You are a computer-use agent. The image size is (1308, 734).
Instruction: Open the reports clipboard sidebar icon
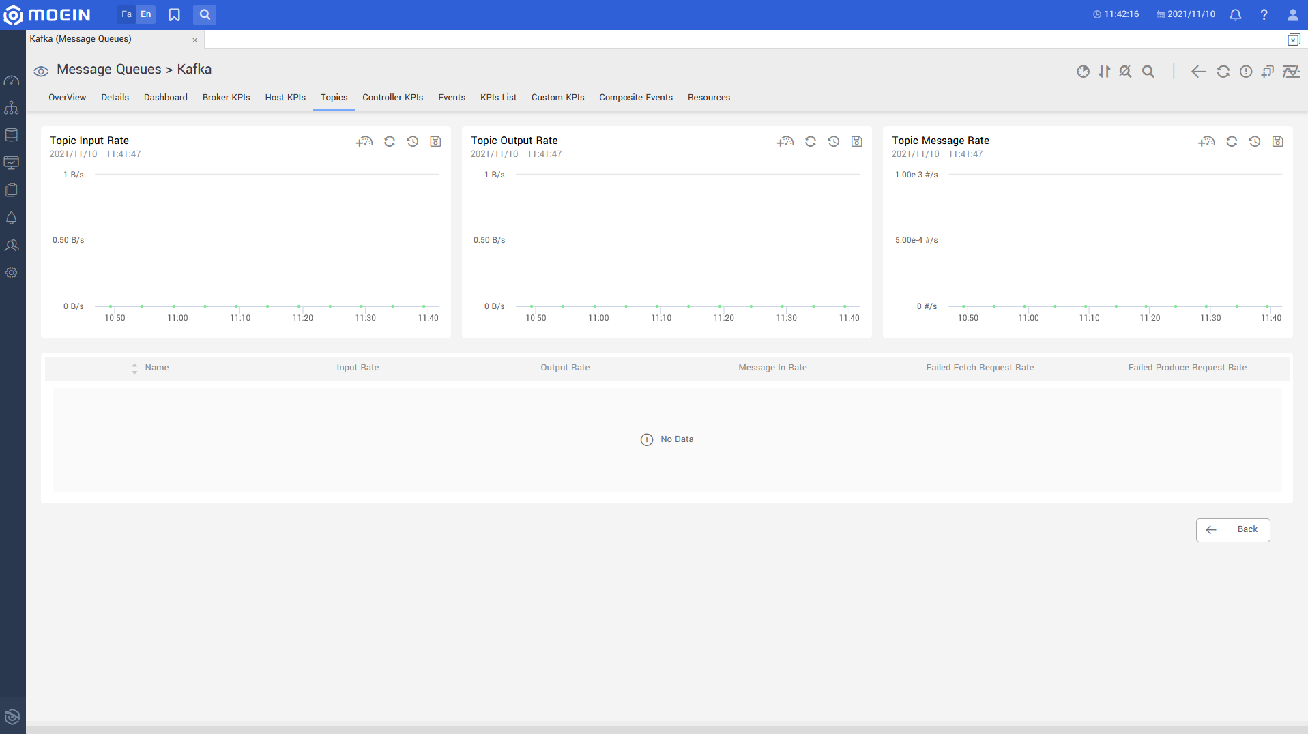[x=12, y=190]
